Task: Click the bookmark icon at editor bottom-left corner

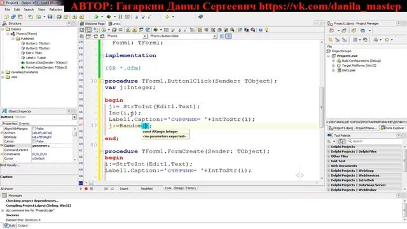Action: coord(81,183)
